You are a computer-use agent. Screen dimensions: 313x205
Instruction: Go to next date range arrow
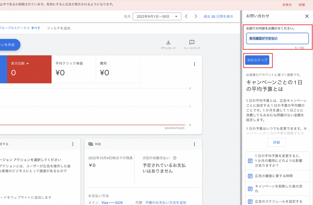click(x=196, y=16)
